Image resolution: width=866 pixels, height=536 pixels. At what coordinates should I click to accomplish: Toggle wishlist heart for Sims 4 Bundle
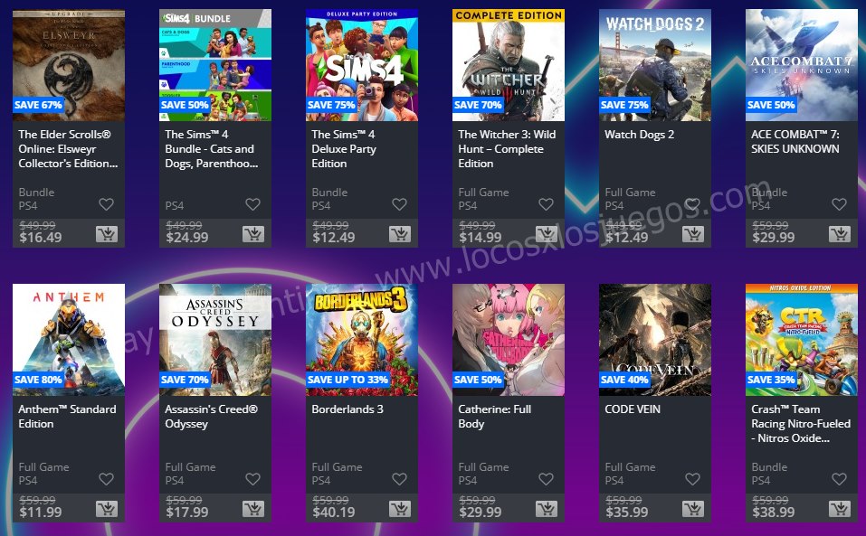252,204
